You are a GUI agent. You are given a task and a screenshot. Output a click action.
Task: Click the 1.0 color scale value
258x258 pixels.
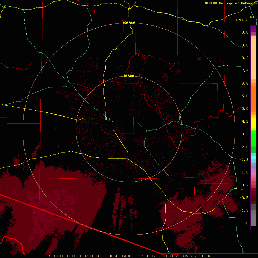coord(245,172)
